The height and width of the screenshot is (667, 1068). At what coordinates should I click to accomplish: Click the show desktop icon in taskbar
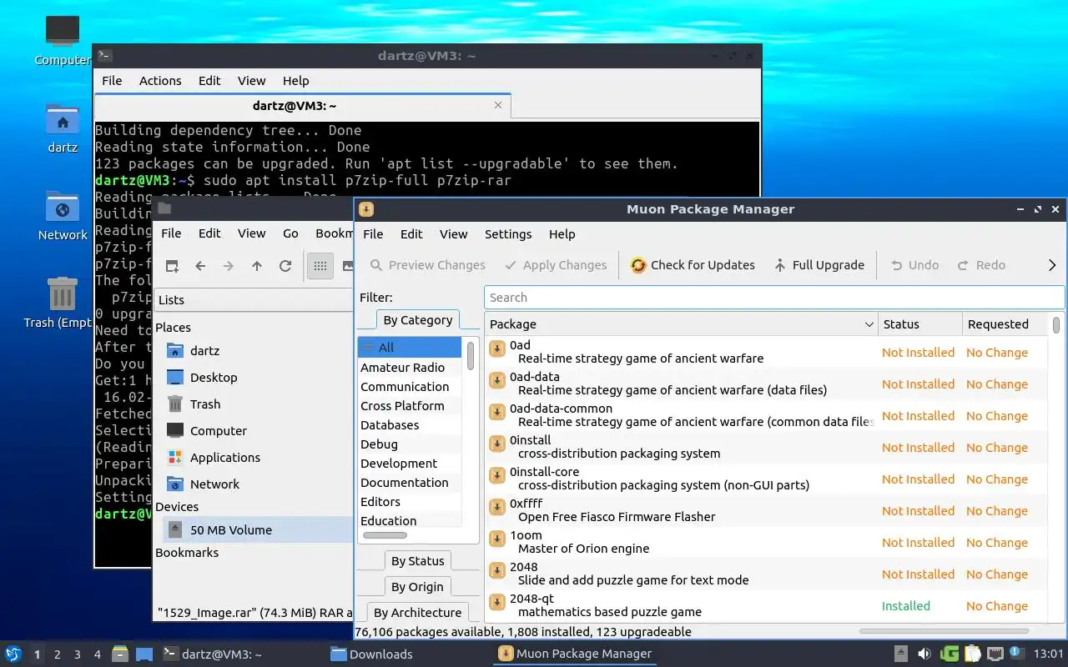(x=144, y=654)
